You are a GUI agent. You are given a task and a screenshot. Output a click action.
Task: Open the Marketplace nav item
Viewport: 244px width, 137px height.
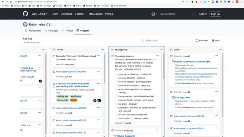(96, 14)
